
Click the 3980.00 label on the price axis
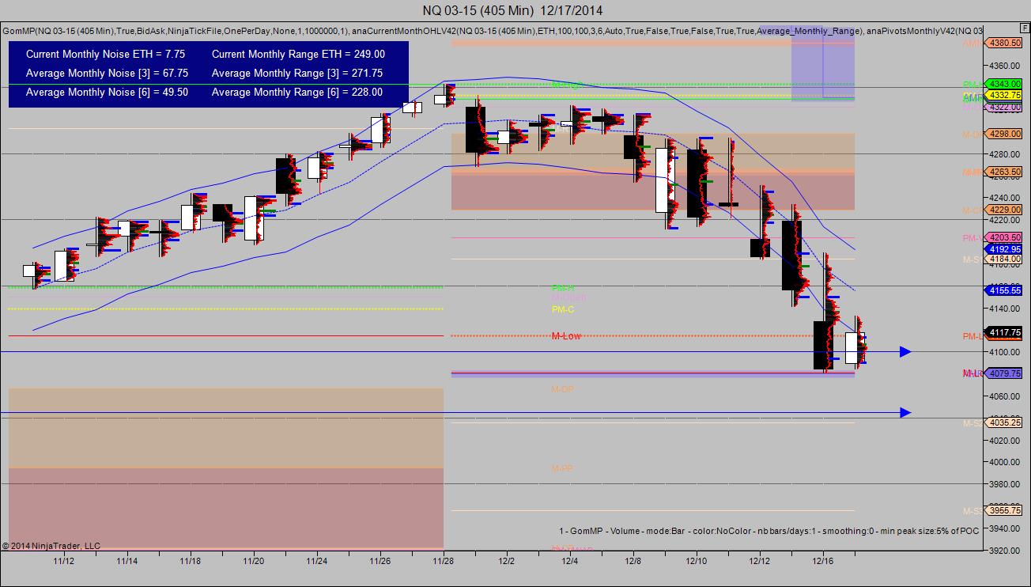pyautogui.click(x=1004, y=484)
